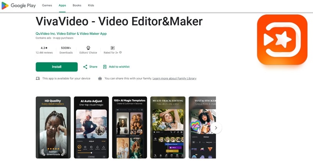Image resolution: width=313 pixels, height=161 pixels.
Task: Click the family sharing home icon
Action: coord(100,79)
